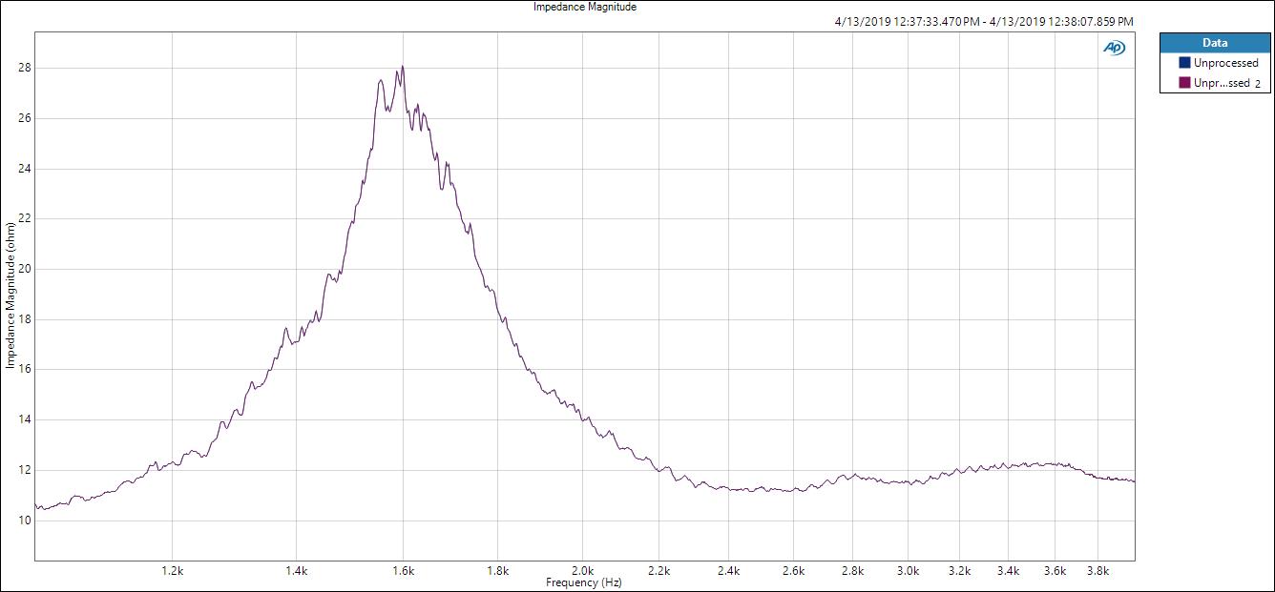Click the 2.2k frequency tick label
1275x592 pixels.
tap(658, 571)
